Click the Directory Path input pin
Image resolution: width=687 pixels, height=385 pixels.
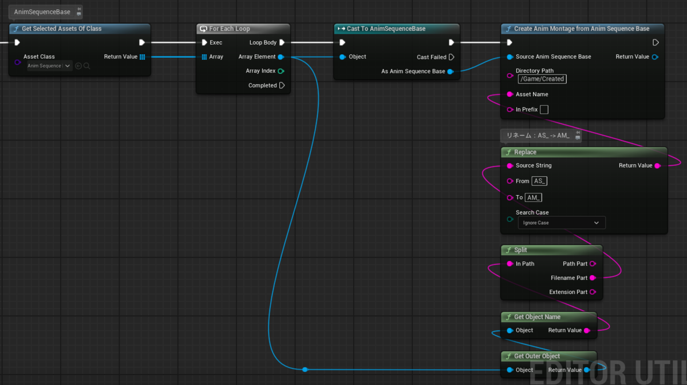pyautogui.click(x=510, y=75)
